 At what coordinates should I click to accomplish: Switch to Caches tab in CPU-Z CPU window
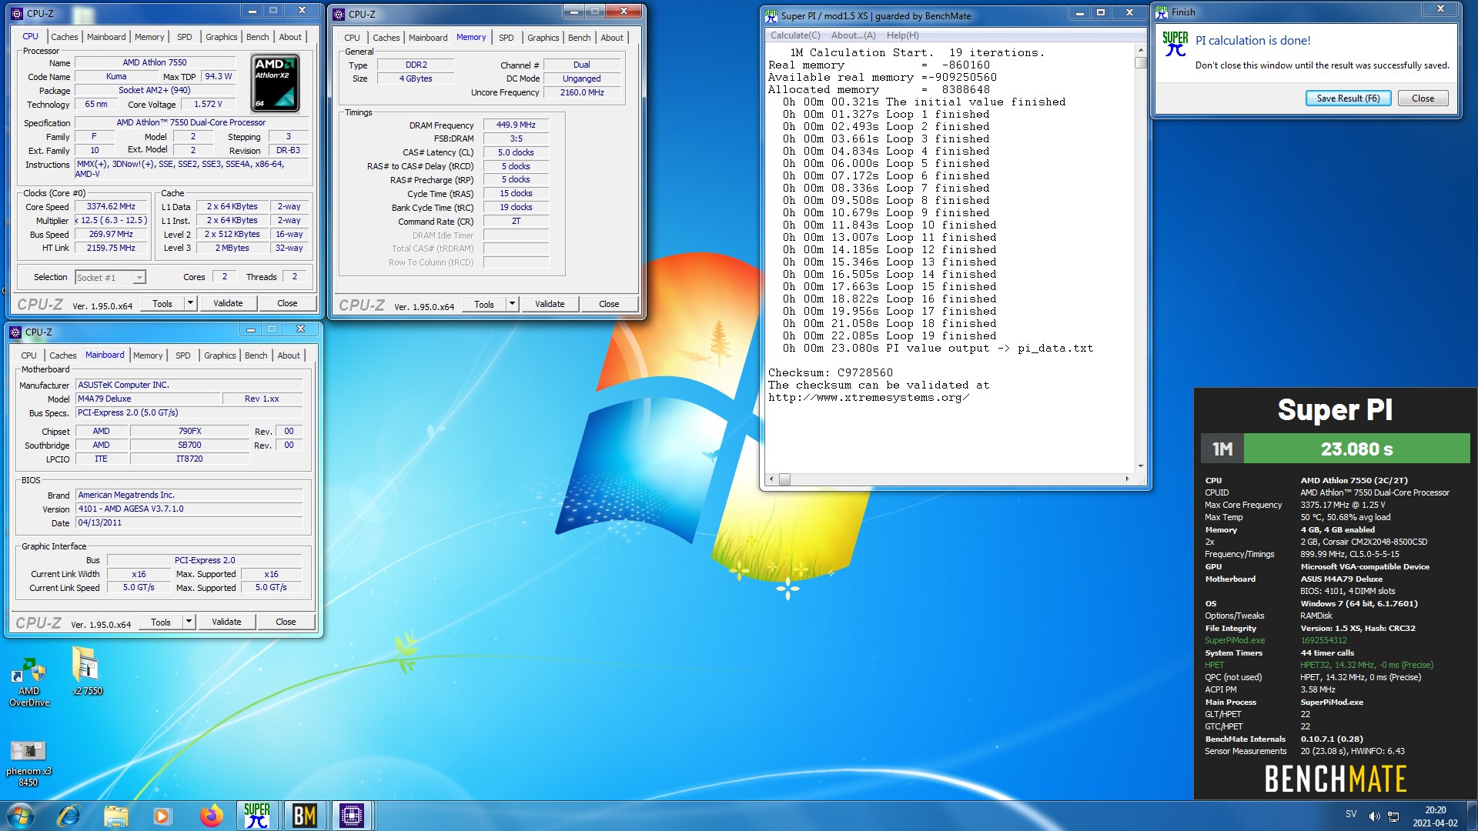coord(65,37)
